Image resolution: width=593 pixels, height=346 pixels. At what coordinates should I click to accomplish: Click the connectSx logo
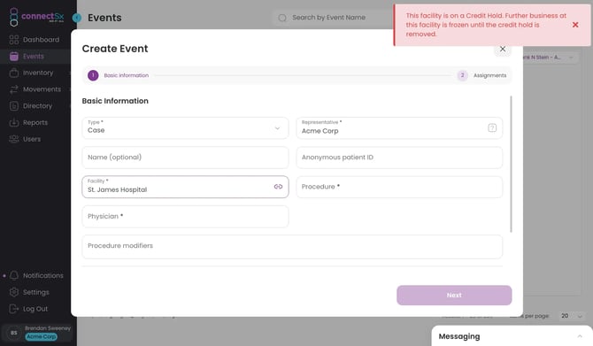pyautogui.click(x=36, y=17)
